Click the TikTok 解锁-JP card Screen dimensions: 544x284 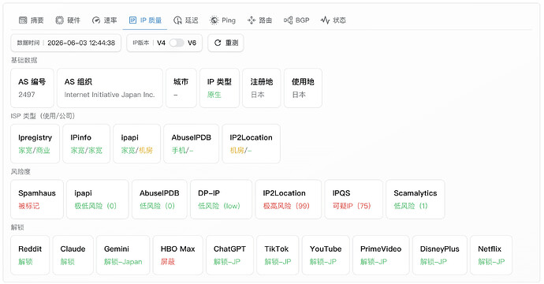(x=278, y=255)
